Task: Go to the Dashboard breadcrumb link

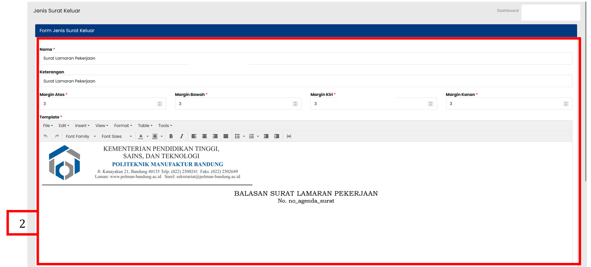Action: click(508, 11)
